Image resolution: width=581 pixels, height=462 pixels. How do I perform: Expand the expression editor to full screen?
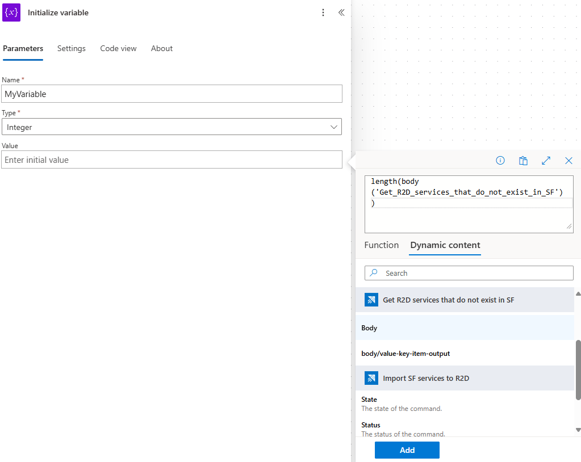pos(546,161)
